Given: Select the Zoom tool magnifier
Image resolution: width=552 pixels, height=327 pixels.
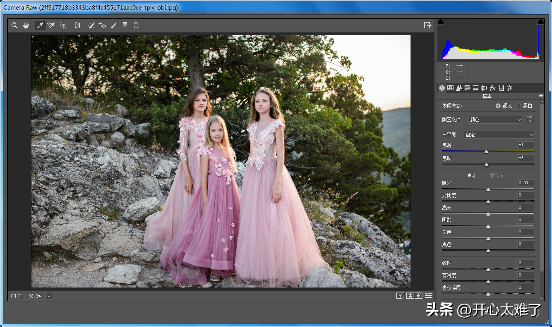Looking at the screenshot, I should point(14,25).
